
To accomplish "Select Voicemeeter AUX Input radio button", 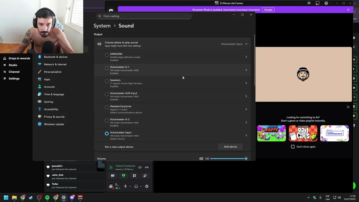I will tap(107, 94).
